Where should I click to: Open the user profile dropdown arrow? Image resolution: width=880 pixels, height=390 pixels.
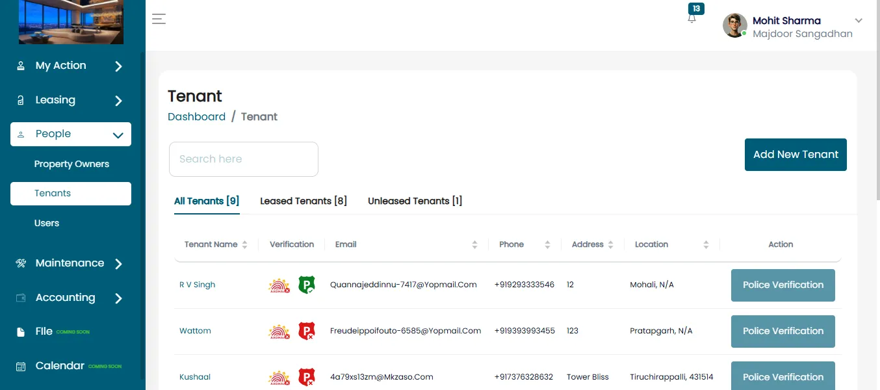click(859, 21)
